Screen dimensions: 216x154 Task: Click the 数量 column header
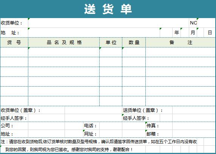tap(134, 42)
